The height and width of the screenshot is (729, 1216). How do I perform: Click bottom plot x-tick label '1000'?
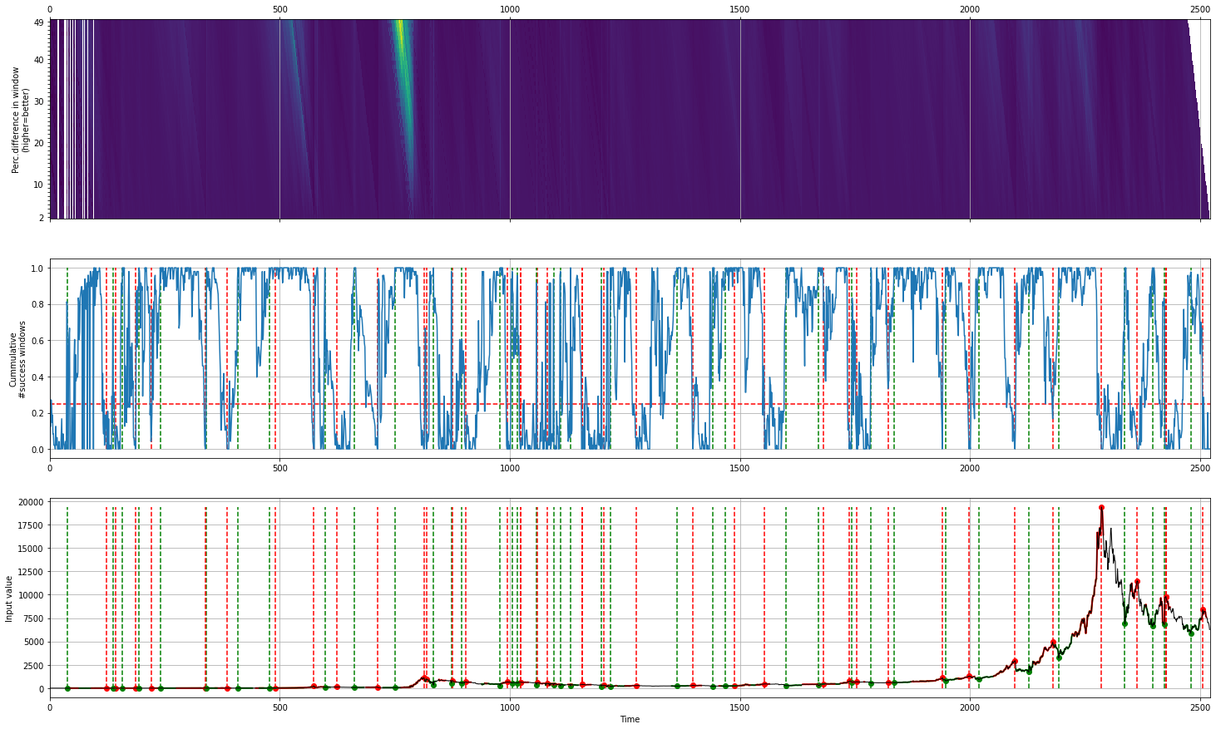tap(510, 708)
